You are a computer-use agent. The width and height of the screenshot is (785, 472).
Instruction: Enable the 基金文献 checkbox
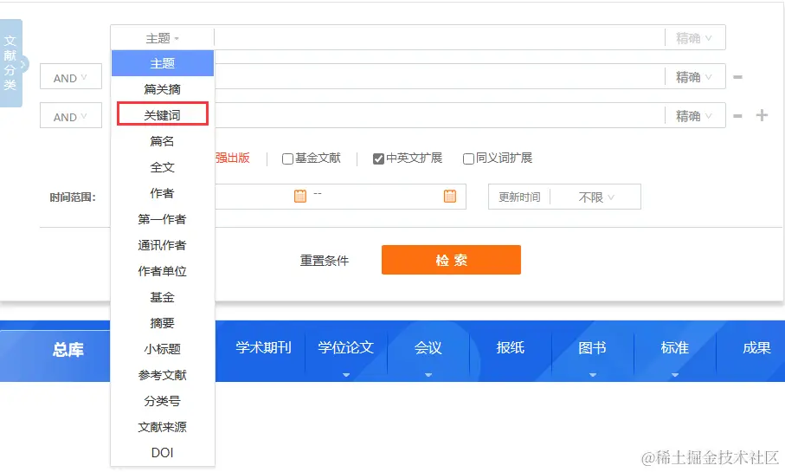pyautogui.click(x=287, y=158)
